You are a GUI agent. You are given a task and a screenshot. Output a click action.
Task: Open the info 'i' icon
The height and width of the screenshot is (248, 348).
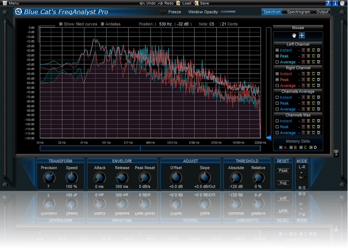tap(335, 3)
